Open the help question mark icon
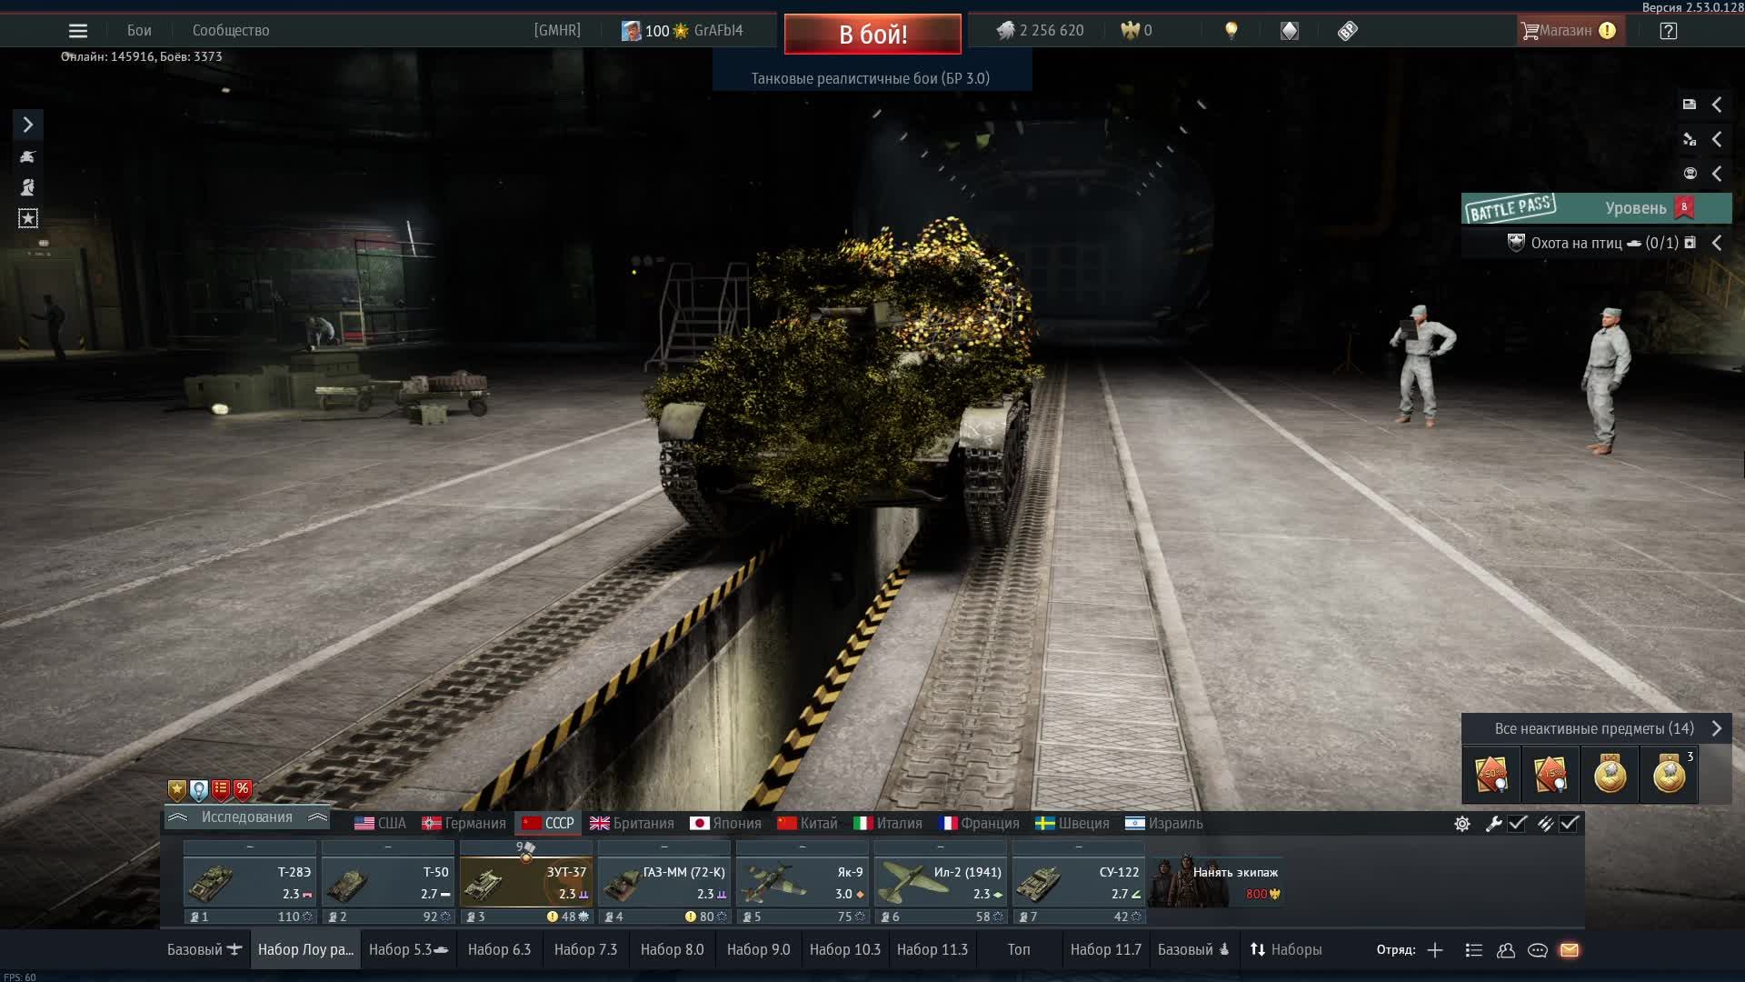1745x982 pixels. 1668,31
